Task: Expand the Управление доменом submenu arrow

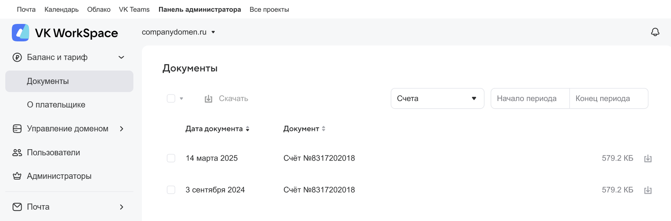Action: click(121, 129)
